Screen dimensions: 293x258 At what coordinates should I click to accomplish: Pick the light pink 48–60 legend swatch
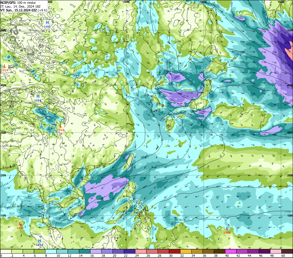coord(276,251)
